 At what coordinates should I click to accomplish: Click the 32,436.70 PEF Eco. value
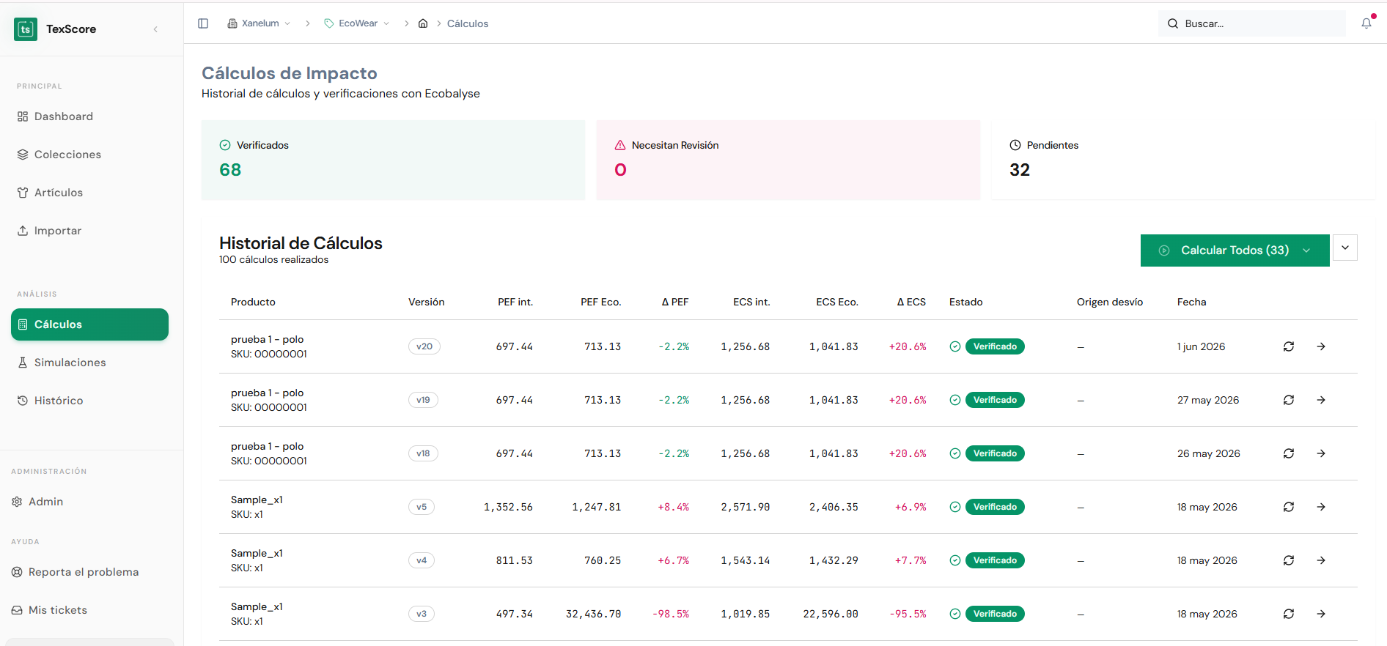[593, 614]
